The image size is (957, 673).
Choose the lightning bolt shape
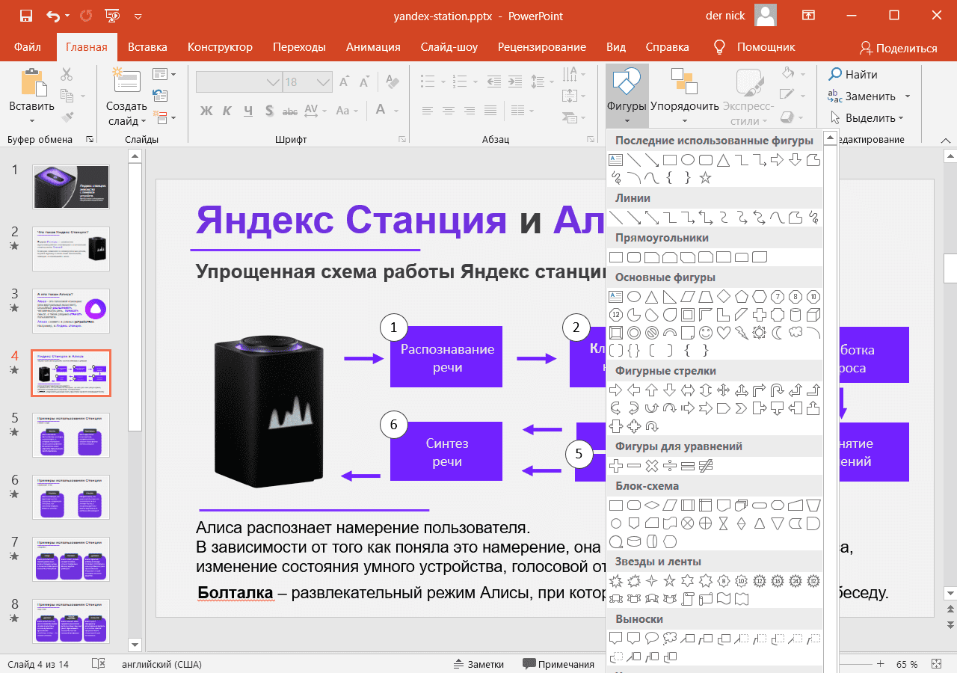coord(742,333)
